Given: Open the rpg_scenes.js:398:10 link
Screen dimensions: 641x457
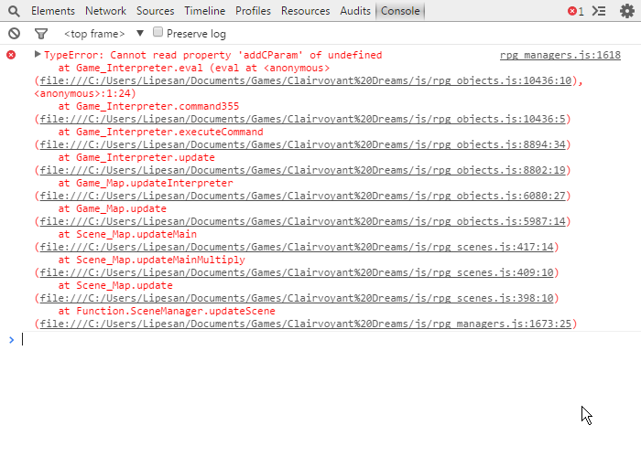Looking at the screenshot, I should (297, 298).
